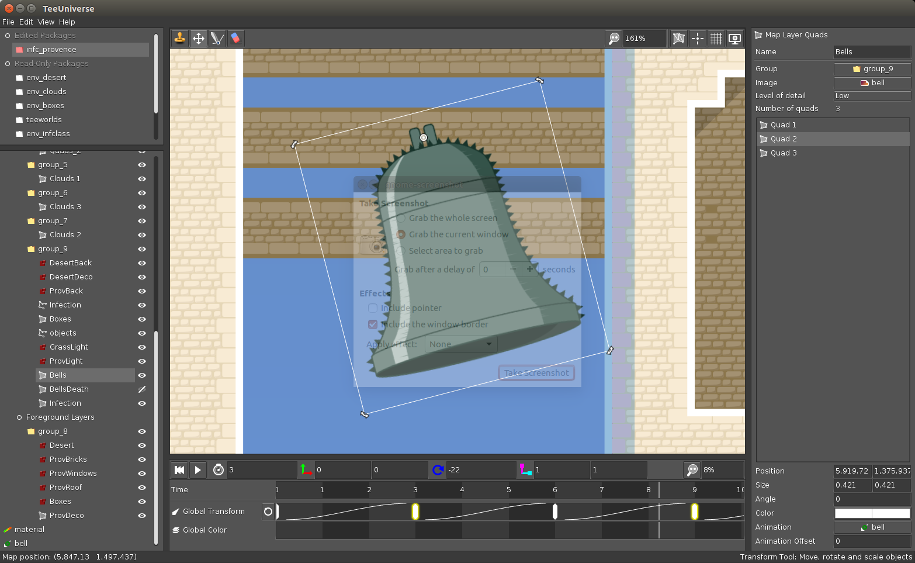Open the Group selector showing group_9
Screen dimensions: 915x563
tap(872, 69)
